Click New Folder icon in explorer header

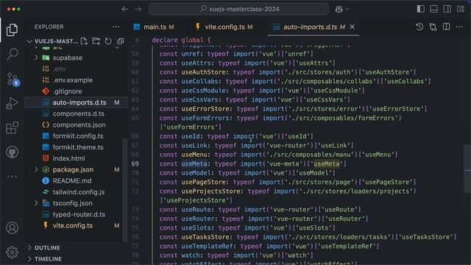coord(96,41)
